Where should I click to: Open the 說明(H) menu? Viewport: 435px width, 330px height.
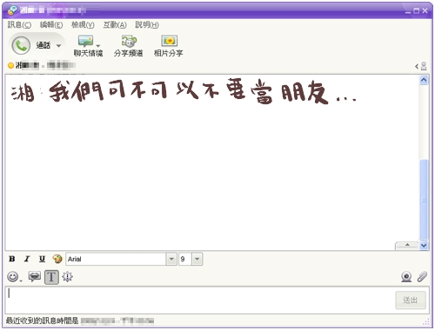click(147, 25)
